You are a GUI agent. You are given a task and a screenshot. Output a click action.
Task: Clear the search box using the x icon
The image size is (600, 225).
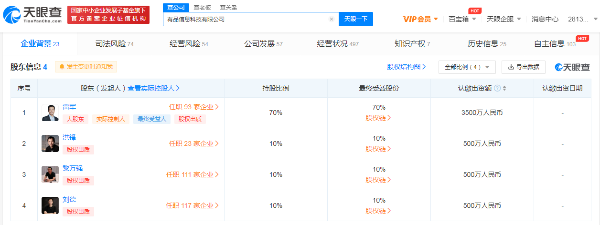click(332, 19)
